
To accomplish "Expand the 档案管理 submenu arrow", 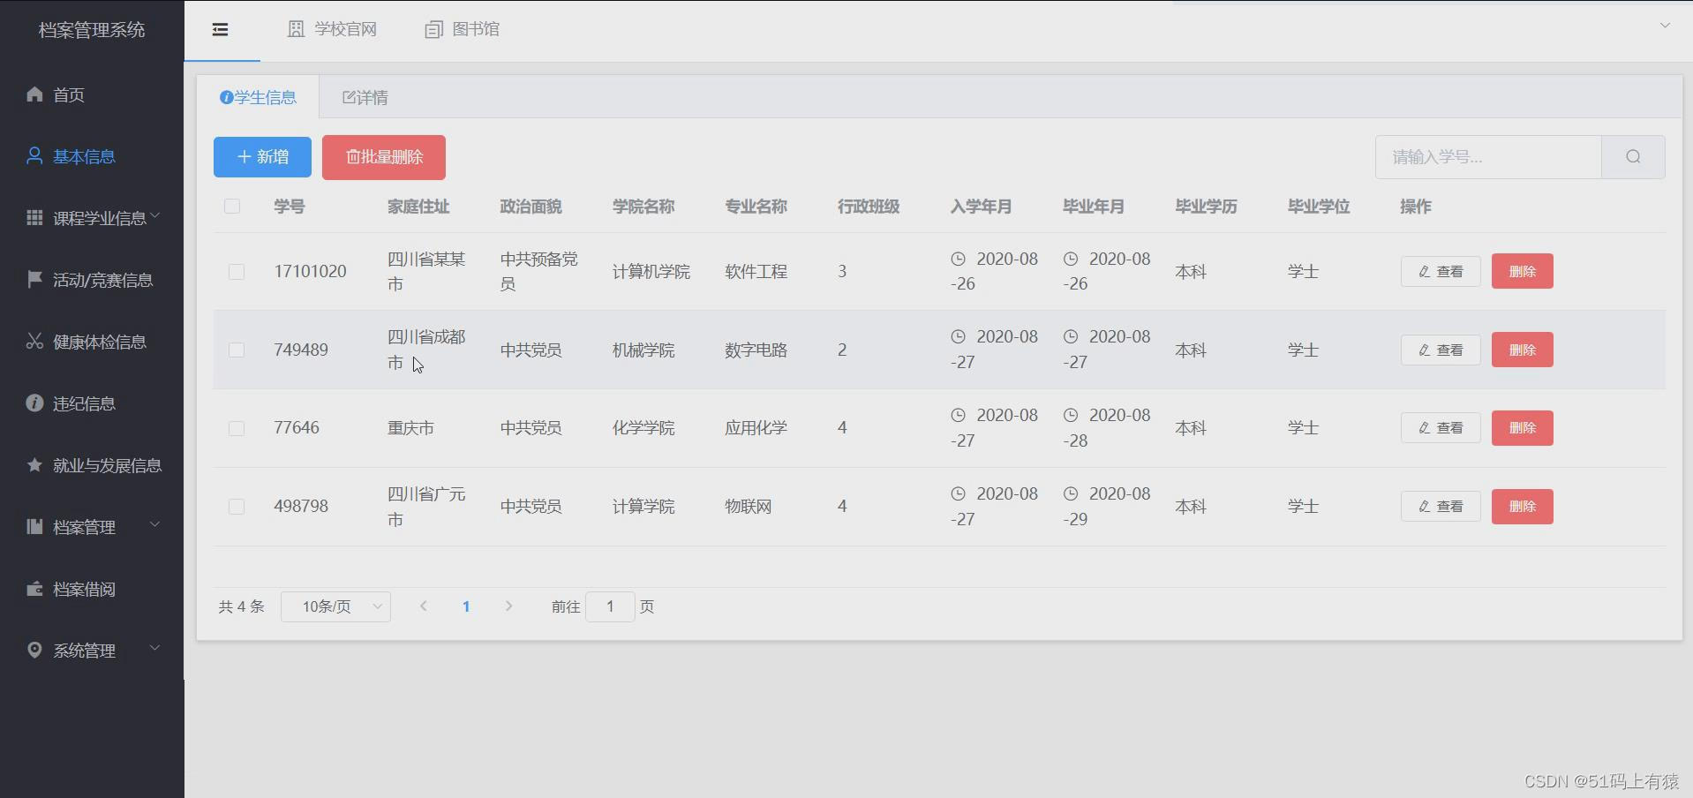I will 155,524.
